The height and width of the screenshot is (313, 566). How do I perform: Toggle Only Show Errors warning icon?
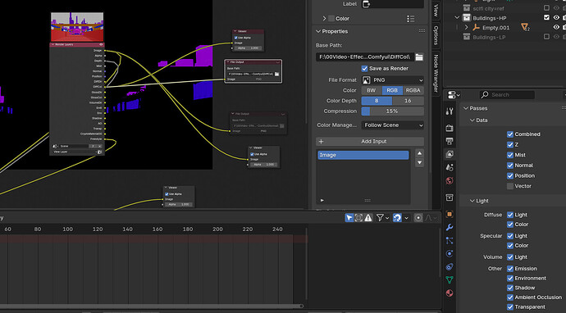coord(367,218)
